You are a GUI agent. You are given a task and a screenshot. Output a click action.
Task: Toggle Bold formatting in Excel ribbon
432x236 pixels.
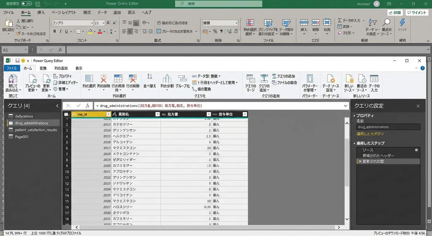pos(55,31)
